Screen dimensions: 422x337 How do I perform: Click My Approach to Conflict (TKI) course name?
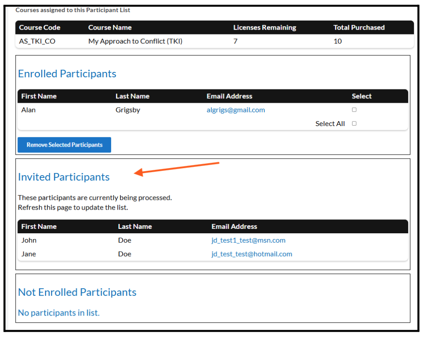pos(135,41)
